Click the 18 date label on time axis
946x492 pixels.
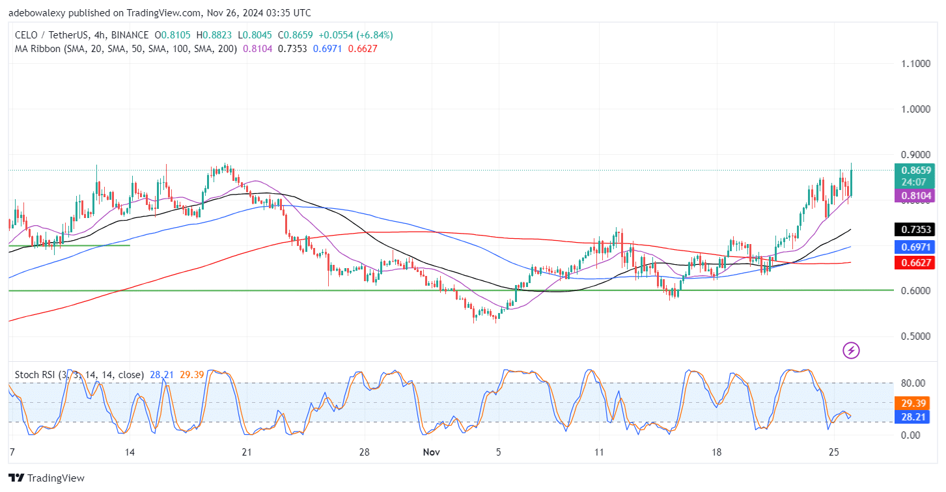point(716,452)
